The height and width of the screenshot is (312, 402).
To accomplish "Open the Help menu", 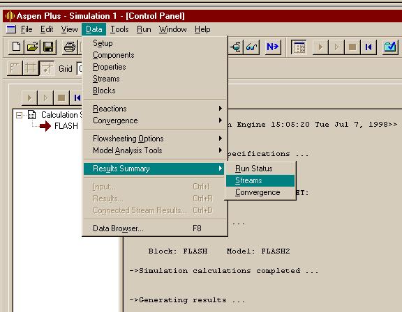I will 202,29.
